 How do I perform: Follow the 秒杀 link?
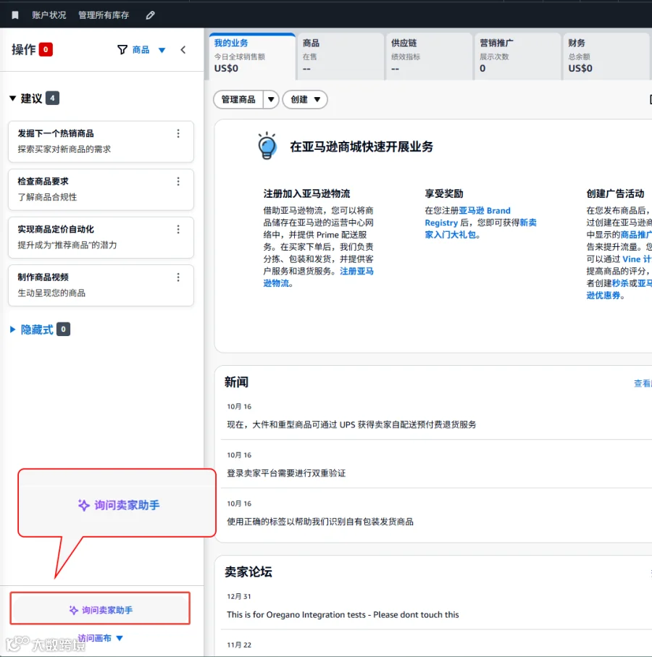point(620,283)
